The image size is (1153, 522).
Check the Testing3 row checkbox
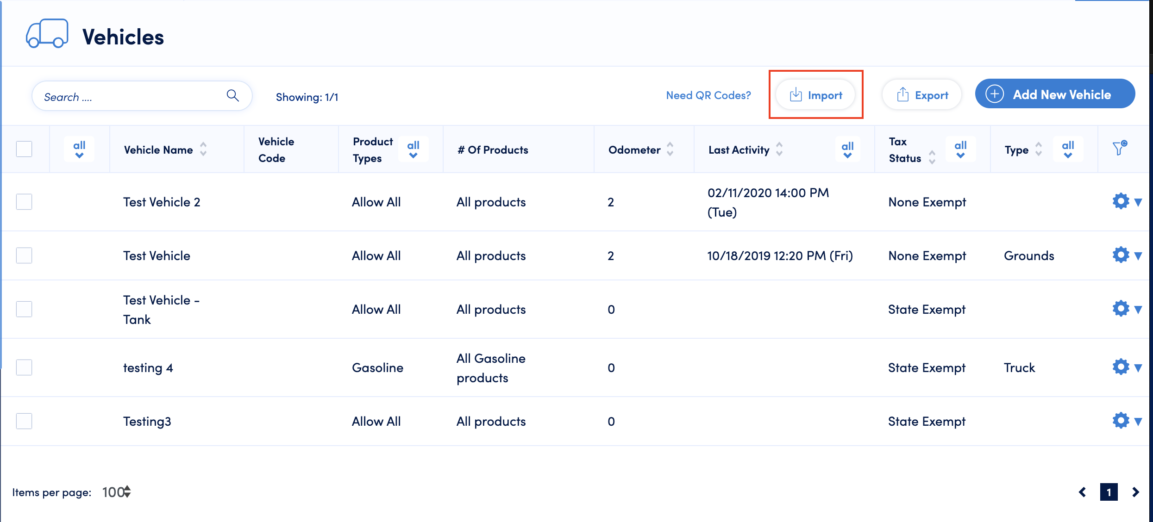[24, 421]
